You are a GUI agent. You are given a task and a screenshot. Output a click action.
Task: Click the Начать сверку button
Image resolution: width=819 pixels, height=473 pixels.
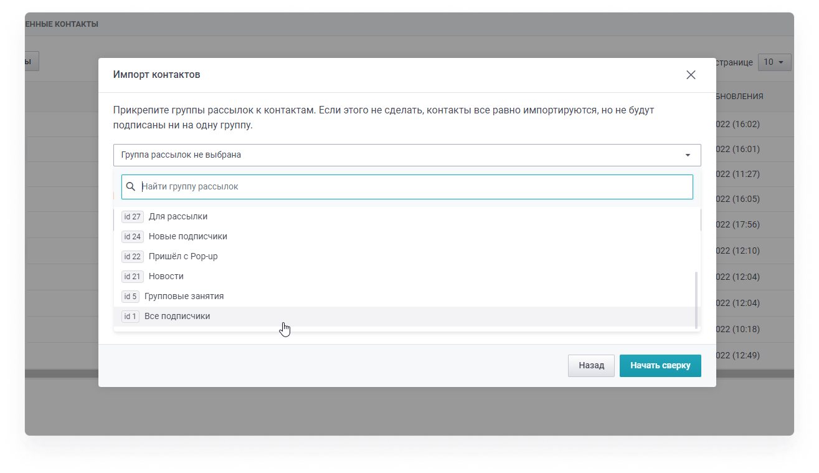pyautogui.click(x=660, y=366)
